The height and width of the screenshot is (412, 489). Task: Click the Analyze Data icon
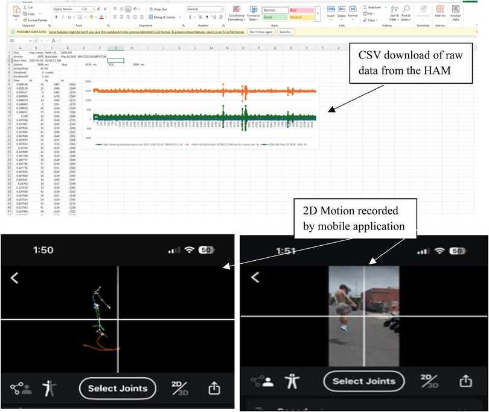[x=456, y=13]
